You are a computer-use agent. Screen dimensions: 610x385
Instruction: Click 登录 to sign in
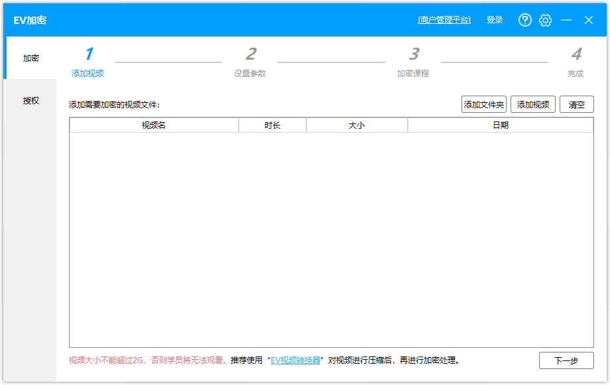(x=494, y=20)
